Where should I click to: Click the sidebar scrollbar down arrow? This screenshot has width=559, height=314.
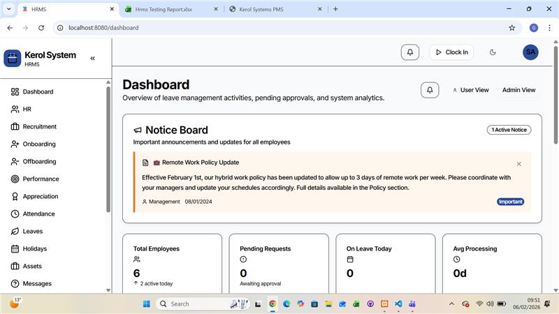[108, 290]
